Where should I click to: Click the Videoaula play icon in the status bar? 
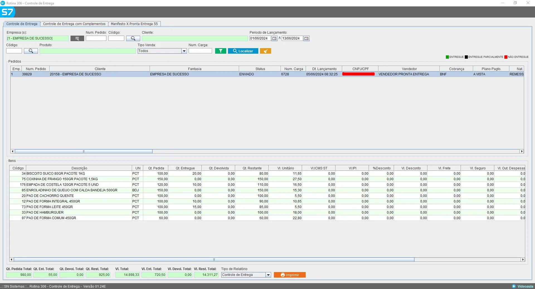pyautogui.click(x=514, y=286)
